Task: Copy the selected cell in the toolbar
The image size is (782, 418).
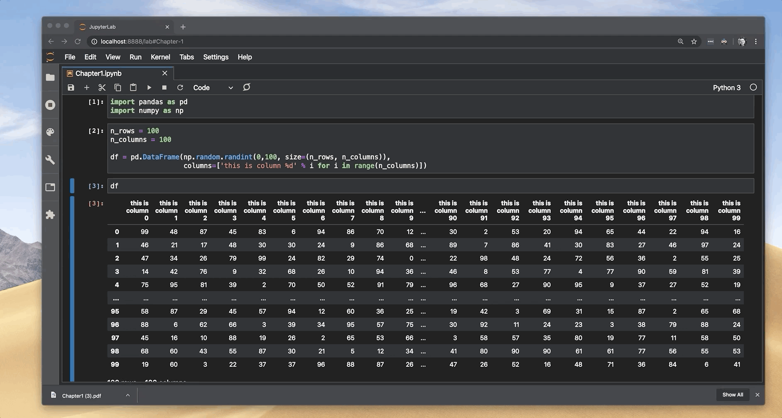Action: 117,87
